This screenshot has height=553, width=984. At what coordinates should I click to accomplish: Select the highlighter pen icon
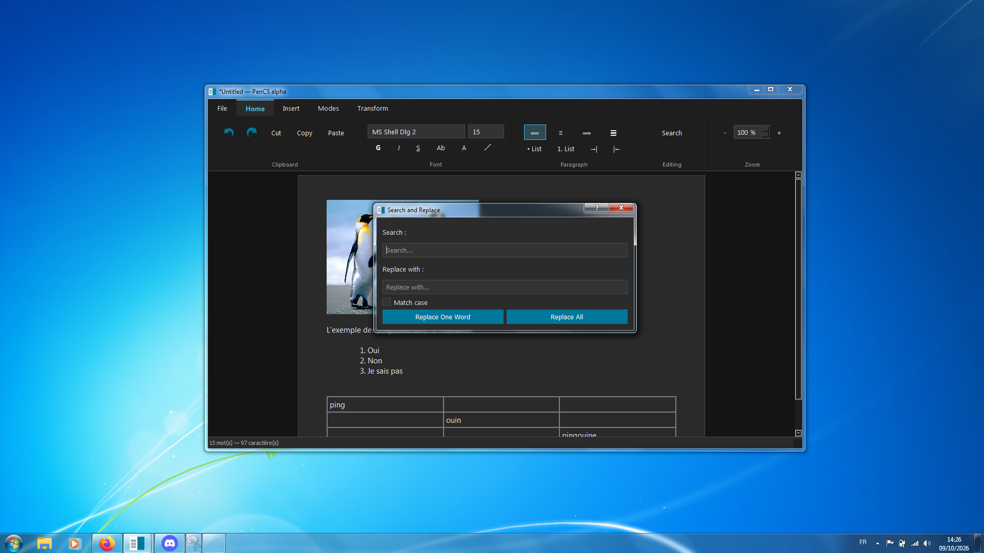[487, 148]
